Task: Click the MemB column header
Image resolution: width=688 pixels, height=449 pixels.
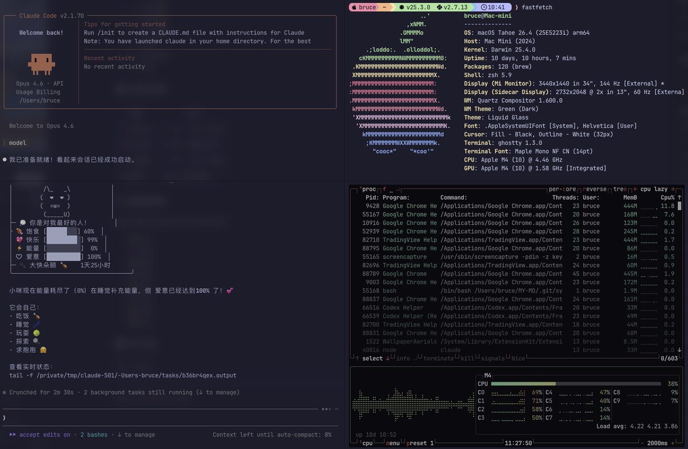Action: 631,198
